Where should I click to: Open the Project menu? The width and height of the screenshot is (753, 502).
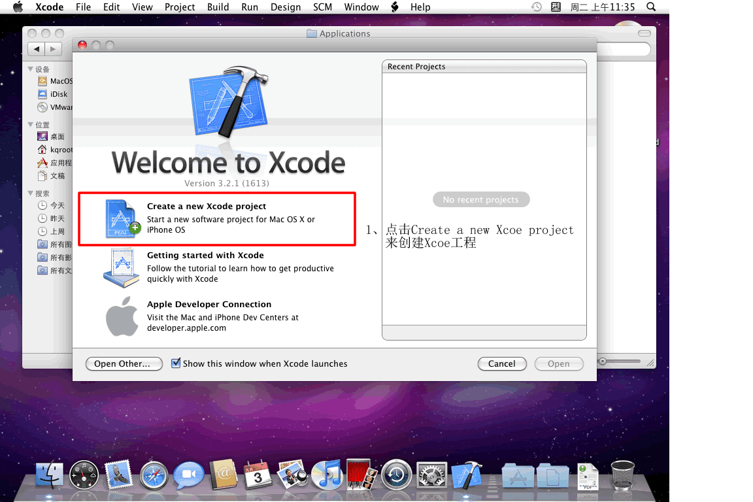(x=180, y=7)
